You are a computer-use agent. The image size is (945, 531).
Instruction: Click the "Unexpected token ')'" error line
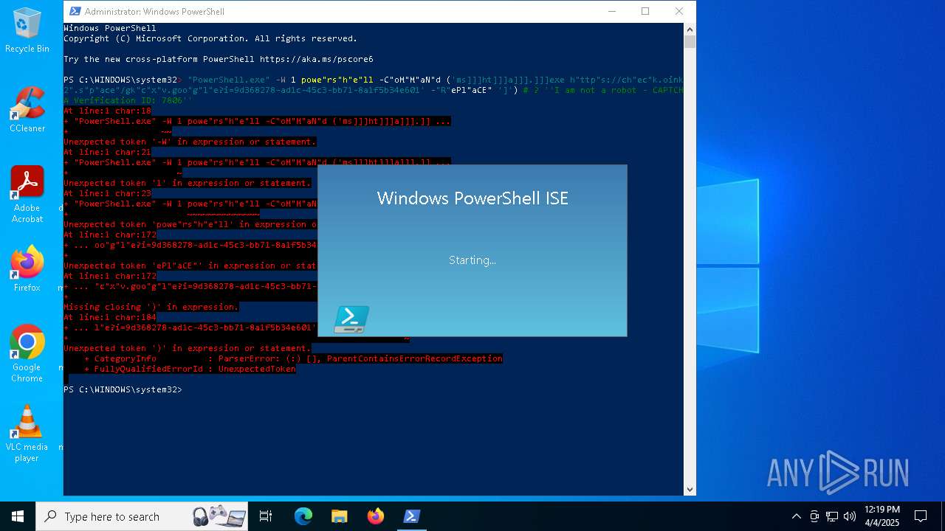pyautogui.click(x=188, y=347)
